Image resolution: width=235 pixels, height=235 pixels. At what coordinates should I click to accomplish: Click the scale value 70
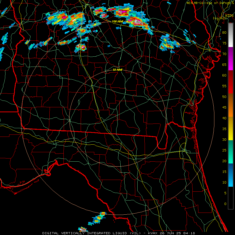(x=224, y=54)
